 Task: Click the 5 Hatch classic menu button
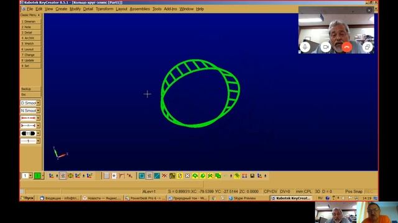[x=30, y=44]
